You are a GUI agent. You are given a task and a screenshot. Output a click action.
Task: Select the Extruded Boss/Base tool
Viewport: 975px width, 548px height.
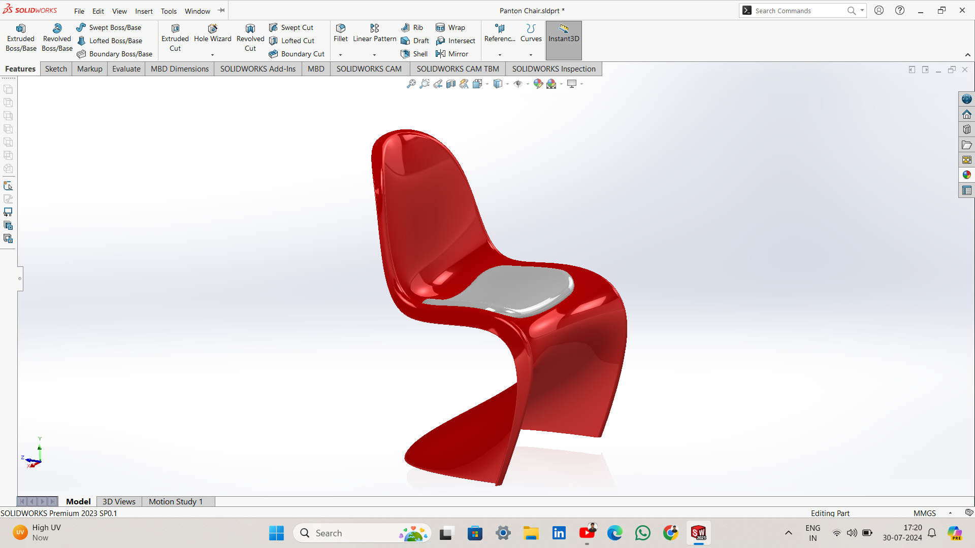tap(21, 38)
